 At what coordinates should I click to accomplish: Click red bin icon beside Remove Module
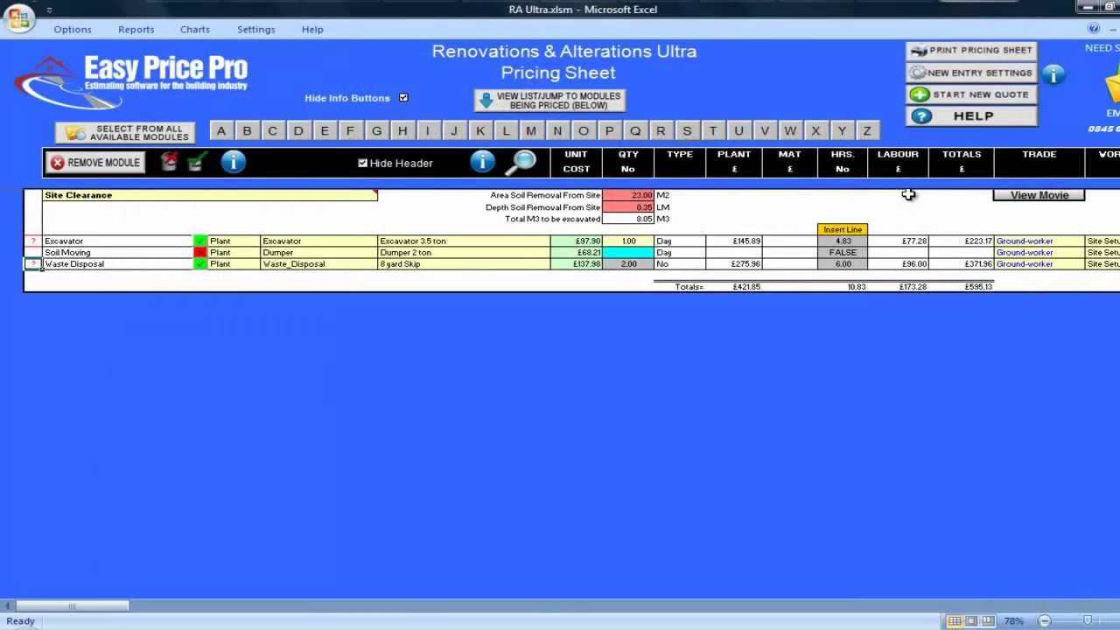pos(170,162)
